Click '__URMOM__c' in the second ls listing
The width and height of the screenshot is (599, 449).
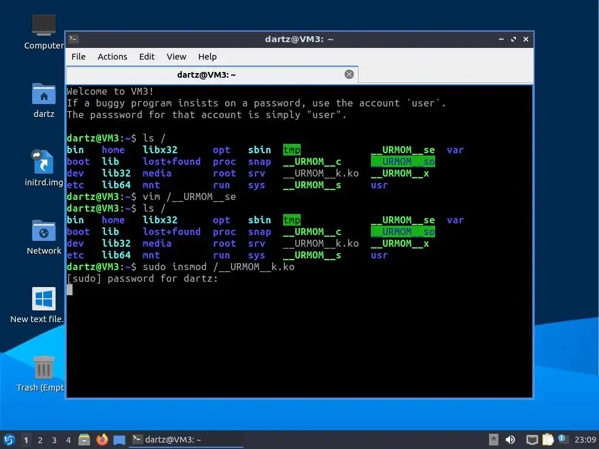(312, 232)
